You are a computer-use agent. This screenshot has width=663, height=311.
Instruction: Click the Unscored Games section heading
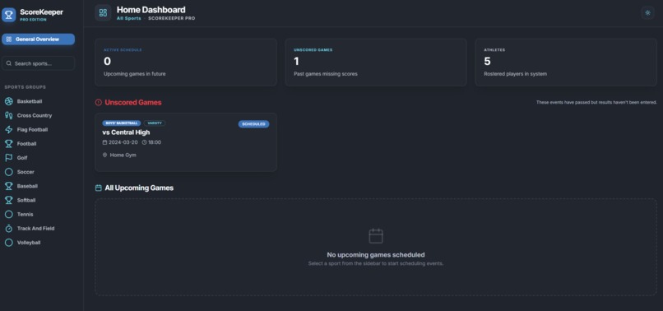tap(133, 102)
